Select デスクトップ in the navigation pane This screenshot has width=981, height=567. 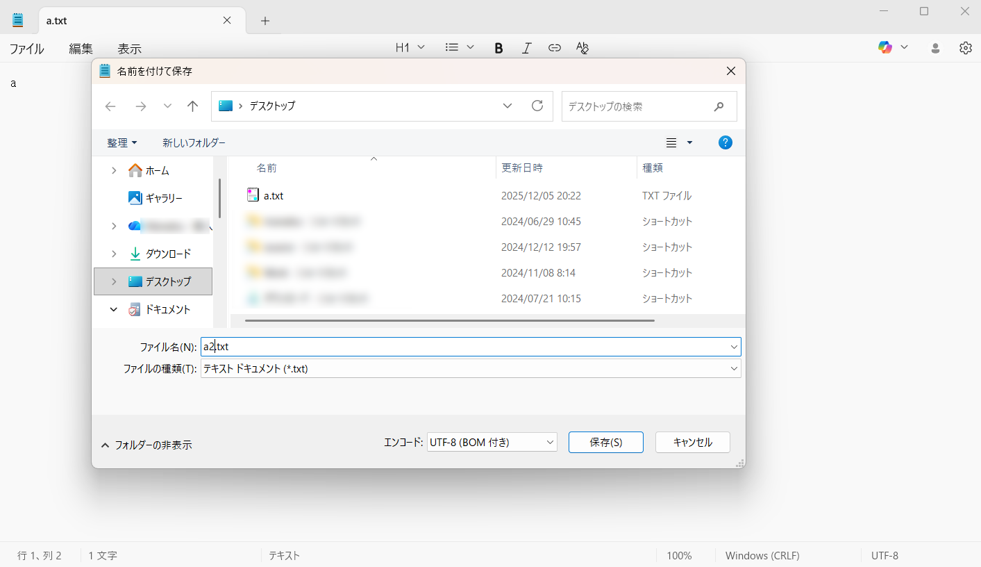(153, 281)
